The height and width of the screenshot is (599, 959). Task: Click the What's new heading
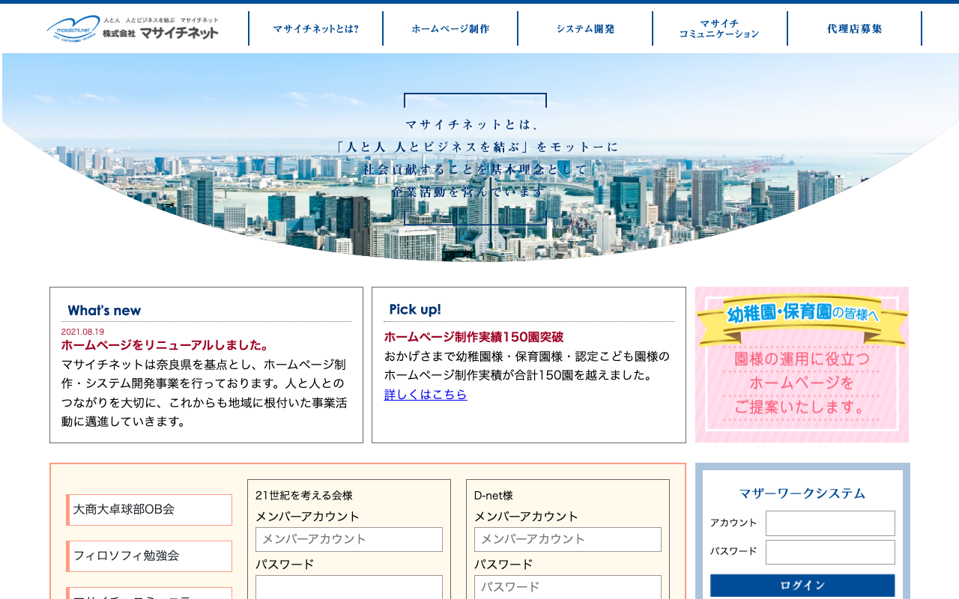pyautogui.click(x=104, y=310)
